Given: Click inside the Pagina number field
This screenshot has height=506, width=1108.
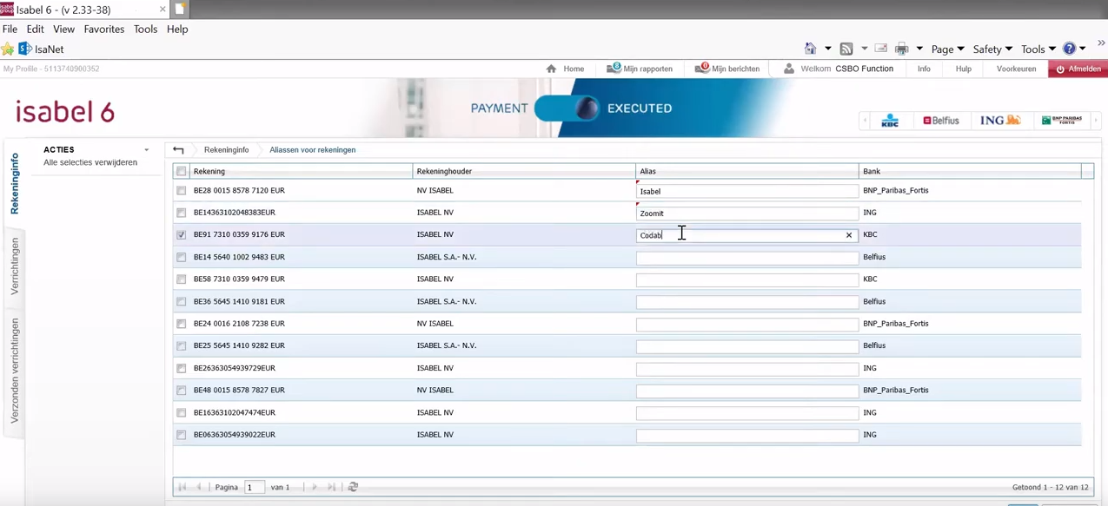Looking at the screenshot, I should [x=253, y=487].
